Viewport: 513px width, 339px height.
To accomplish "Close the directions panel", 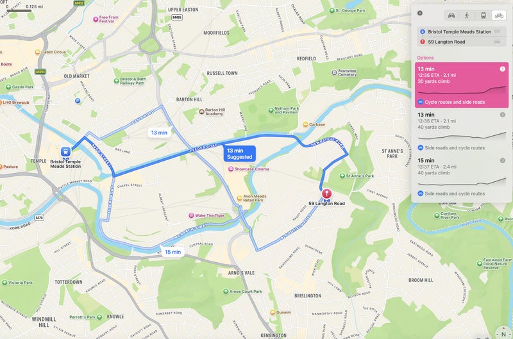I will click(420, 13).
